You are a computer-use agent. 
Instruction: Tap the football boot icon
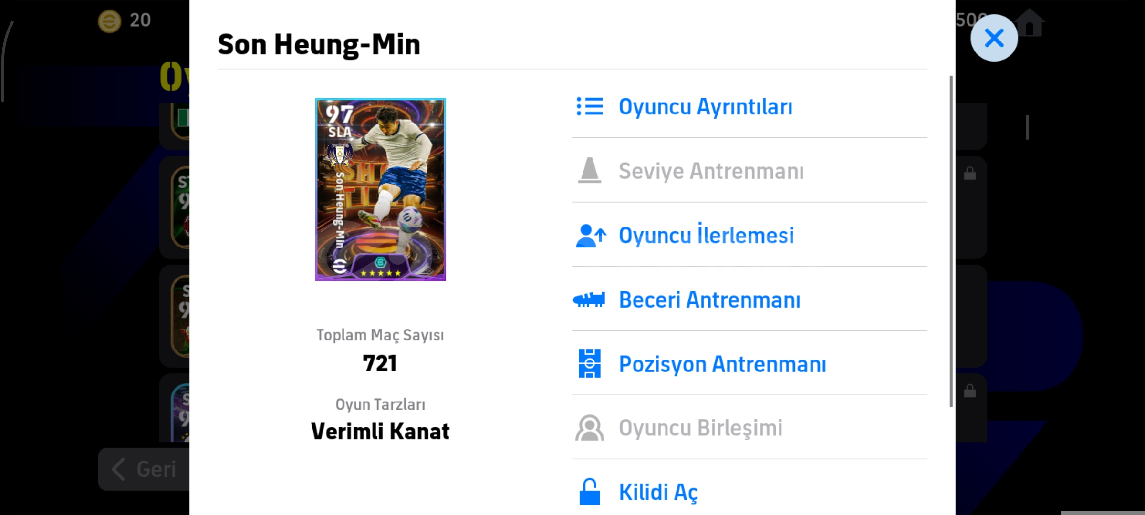point(589,299)
